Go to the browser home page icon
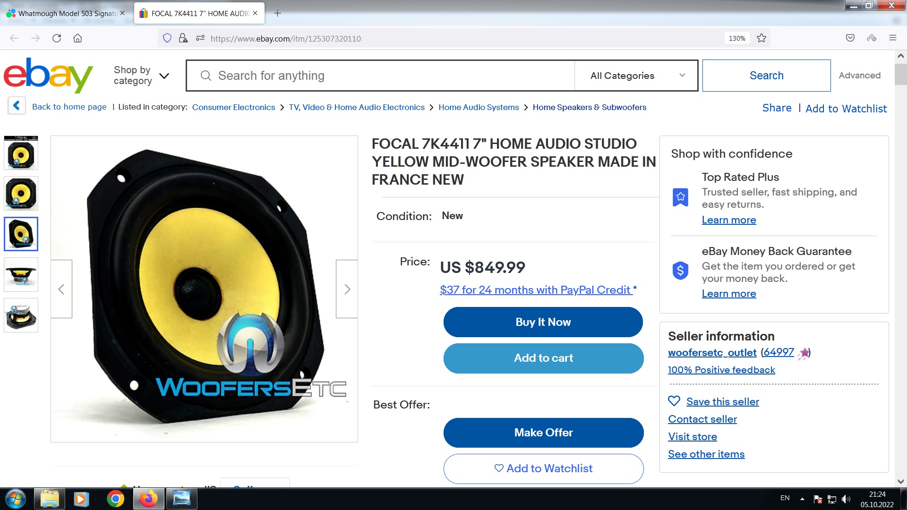 77,38
